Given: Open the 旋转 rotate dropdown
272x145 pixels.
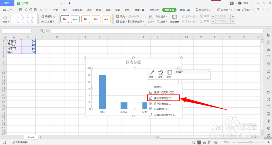Looking at the screenshot, I should [x=162, y=22].
